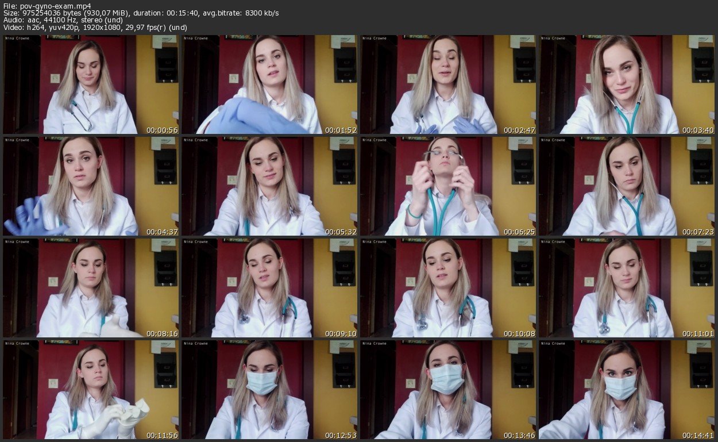Open the thumbnail timestamped 00:13:46
The width and height of the screenshot is (718, 442).
coord(448,389)
